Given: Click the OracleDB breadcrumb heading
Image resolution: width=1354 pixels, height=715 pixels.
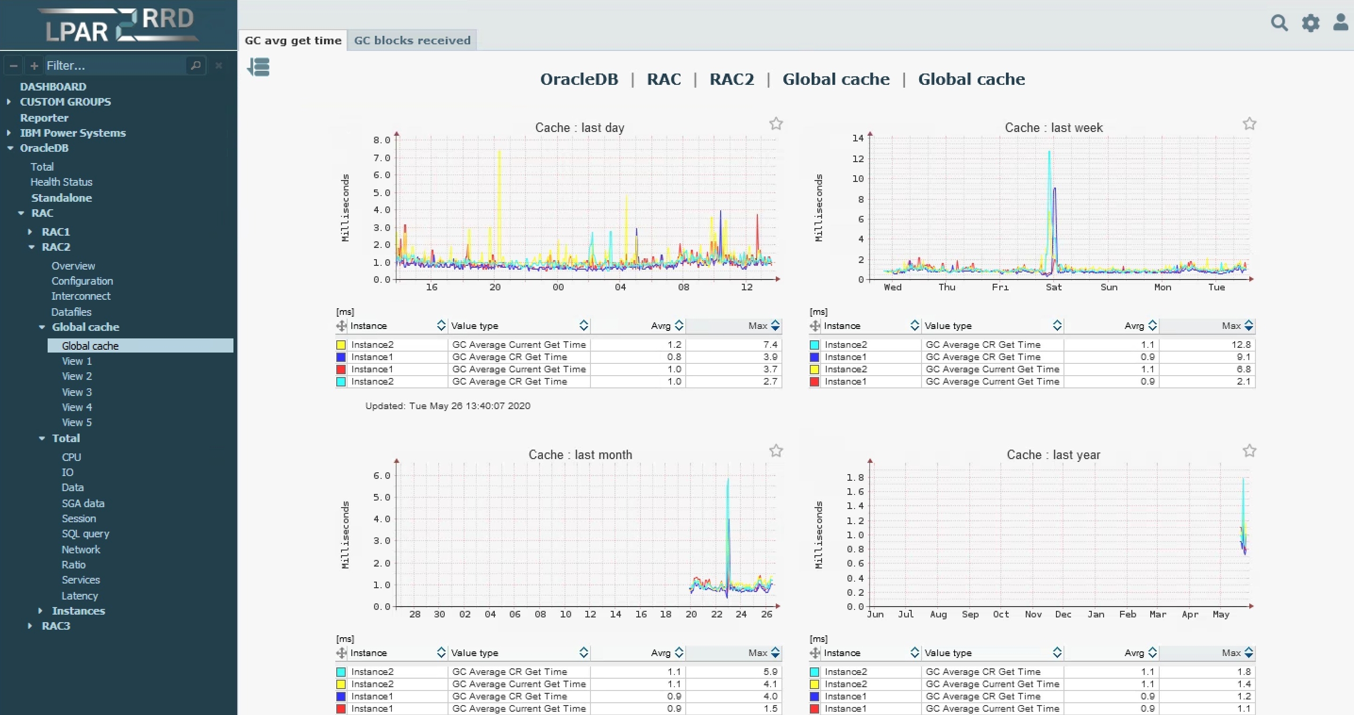Looking at the screenshot, I should pos(579,79).
